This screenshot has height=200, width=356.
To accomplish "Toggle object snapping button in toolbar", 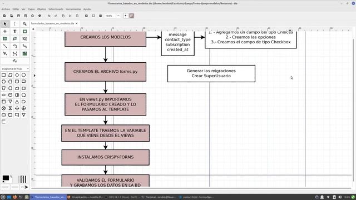I will [x=131, y=16].
